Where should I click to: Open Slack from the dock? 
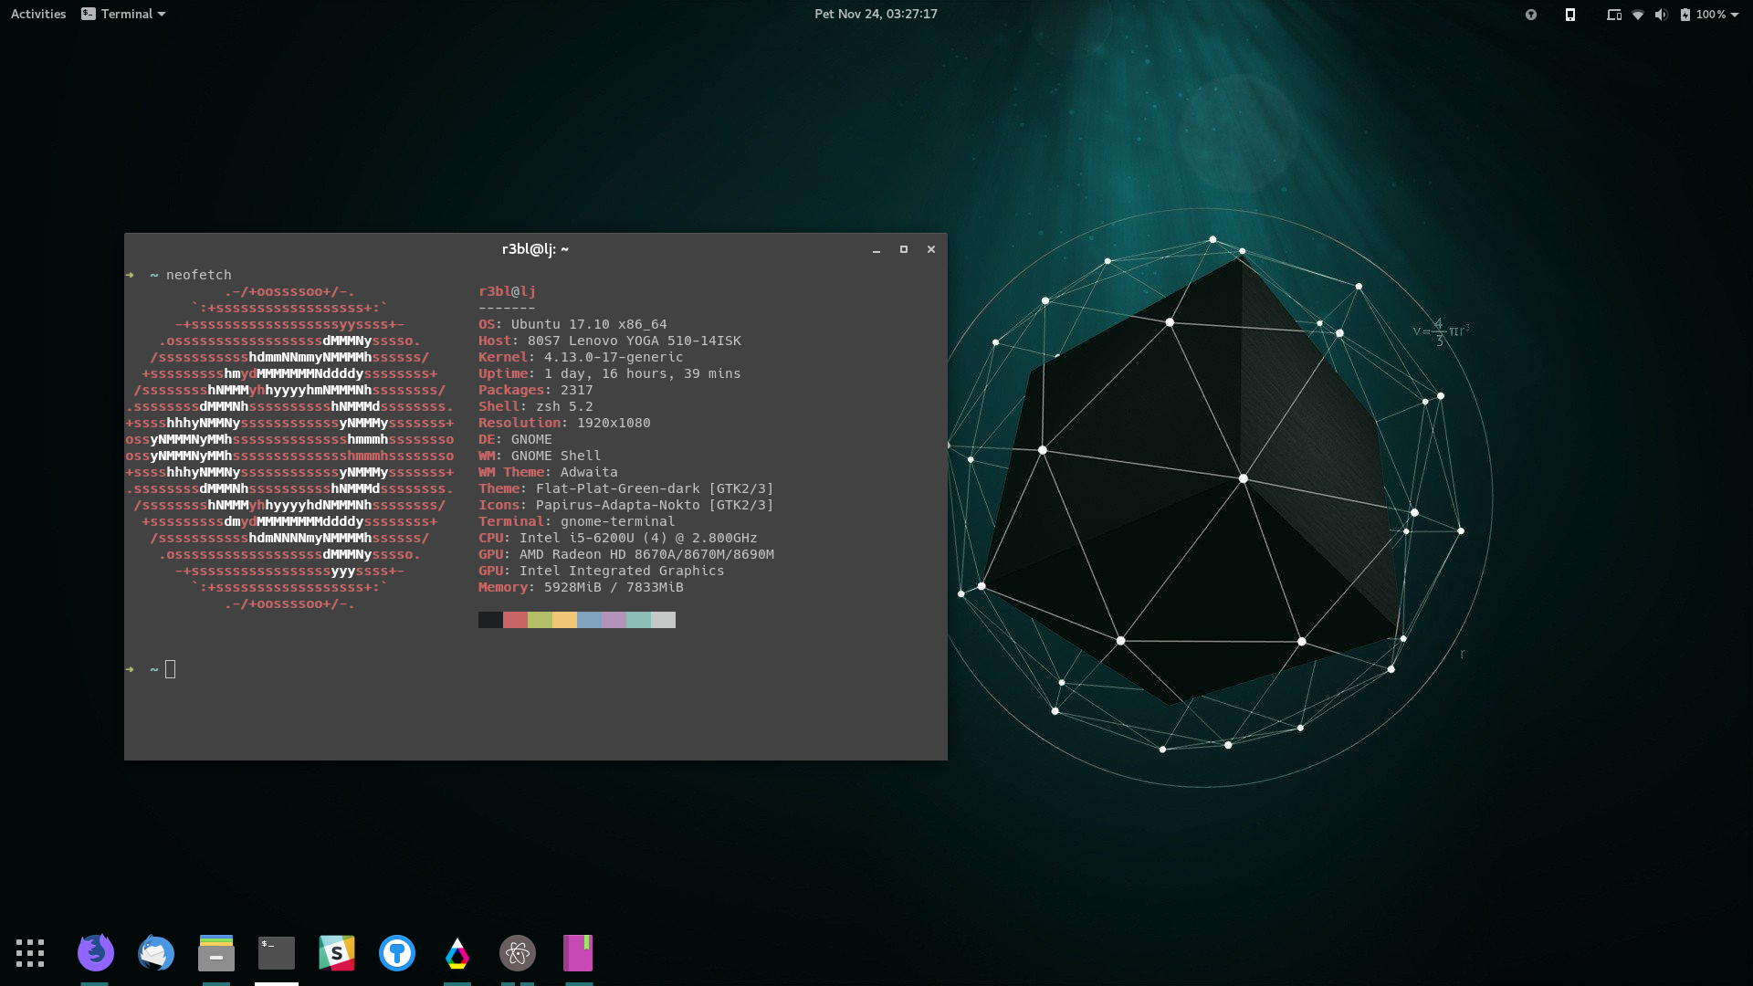pos(337,953)
